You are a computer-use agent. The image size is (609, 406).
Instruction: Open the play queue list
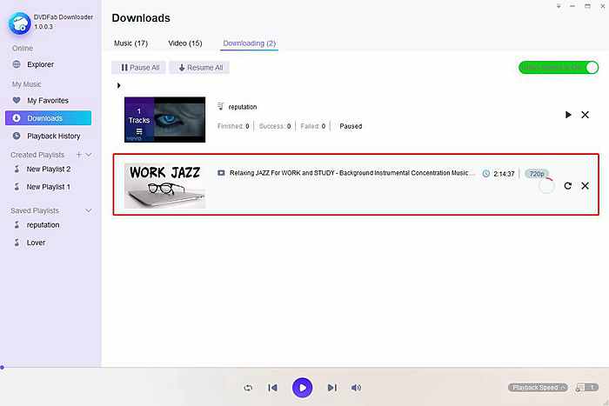tap(587, 388)
